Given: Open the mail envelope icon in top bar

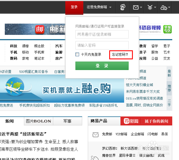Looking at the screenshot, I should pyautogui.click(x=136, y=7).
